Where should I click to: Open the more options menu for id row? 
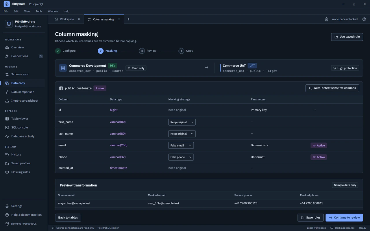(x=314, y=110)
